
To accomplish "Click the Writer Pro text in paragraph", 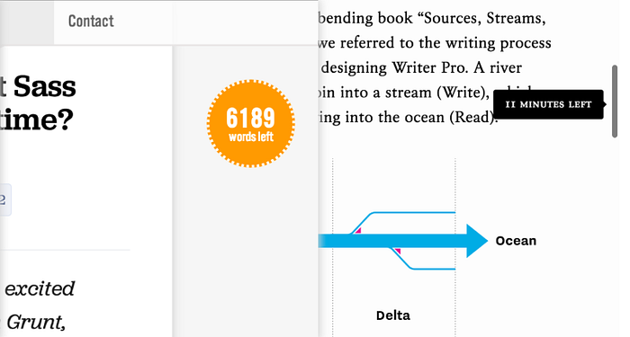I will coord(430,67).
